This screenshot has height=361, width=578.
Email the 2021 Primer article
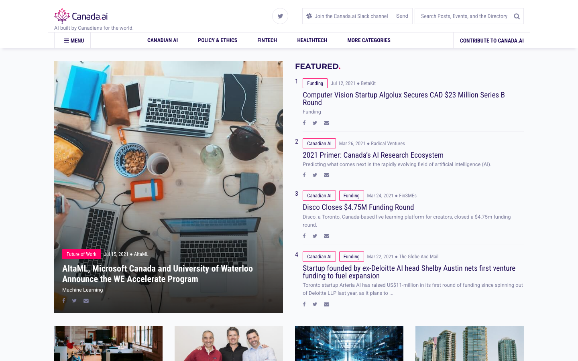coord(327,175)
